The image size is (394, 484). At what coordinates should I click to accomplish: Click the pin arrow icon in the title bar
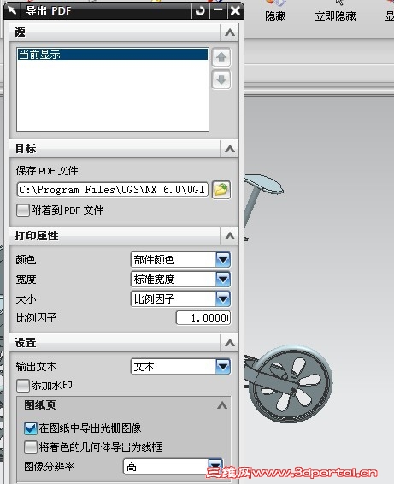point(12,11)
